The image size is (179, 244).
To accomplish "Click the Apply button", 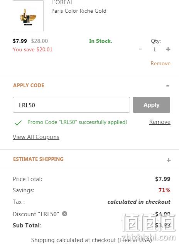I will (151, 105).
